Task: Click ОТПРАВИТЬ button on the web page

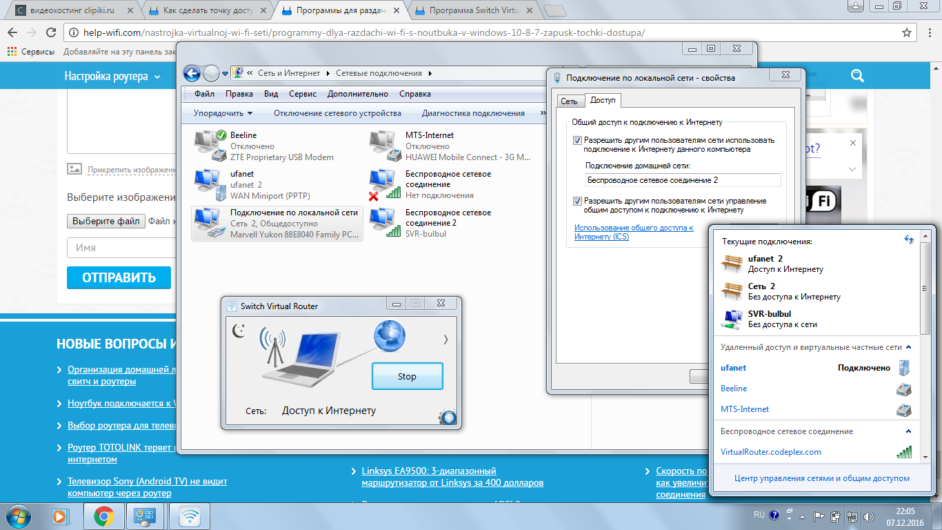Action: point(119,278)
